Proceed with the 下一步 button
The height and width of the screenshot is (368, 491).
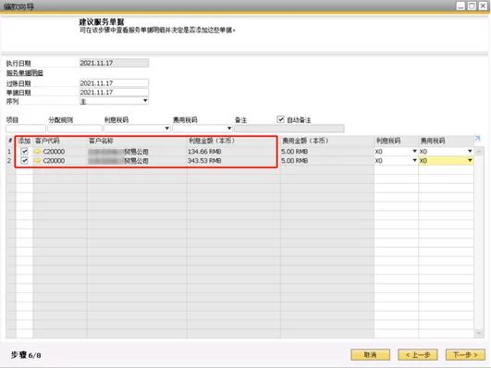tap(465, 355)
